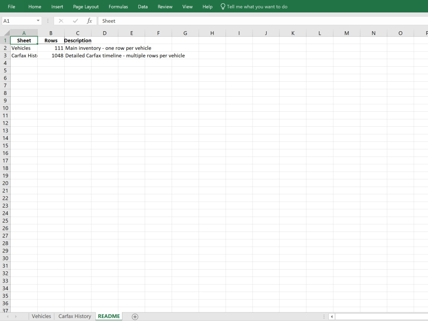
Task: Open the Review ribbon tab
Action: point(165,6)
